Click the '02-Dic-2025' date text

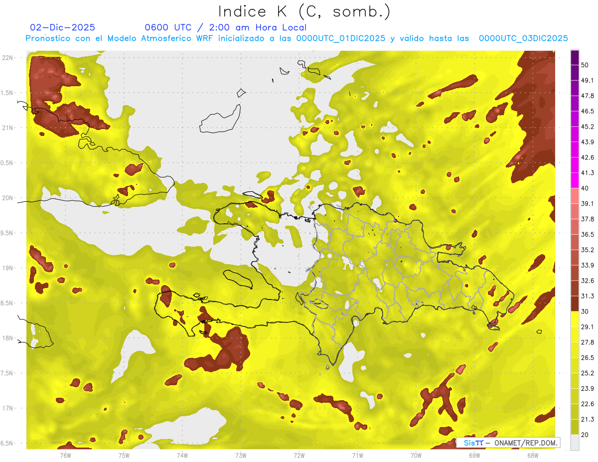coord(62,27)
